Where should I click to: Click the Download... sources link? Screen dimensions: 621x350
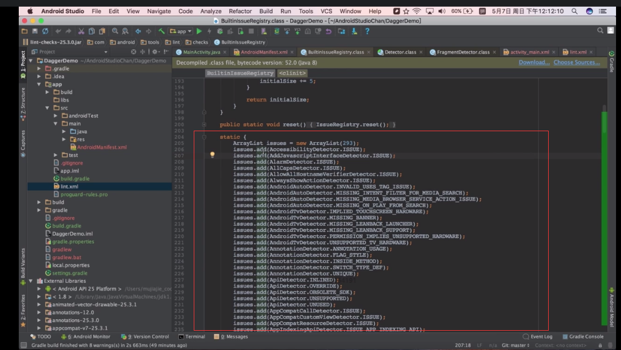(534, 62)
